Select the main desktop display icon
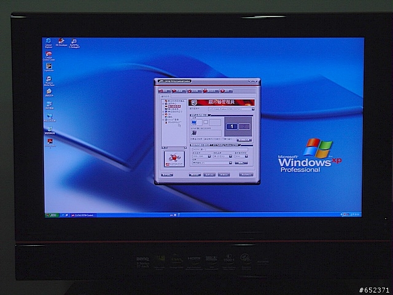The image size is (393, 295). (194, 122)
